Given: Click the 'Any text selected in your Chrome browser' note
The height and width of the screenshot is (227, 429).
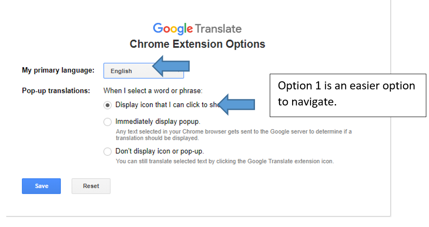Looking at the screenshot, I should pyautogui.click(x=234, y=135).
